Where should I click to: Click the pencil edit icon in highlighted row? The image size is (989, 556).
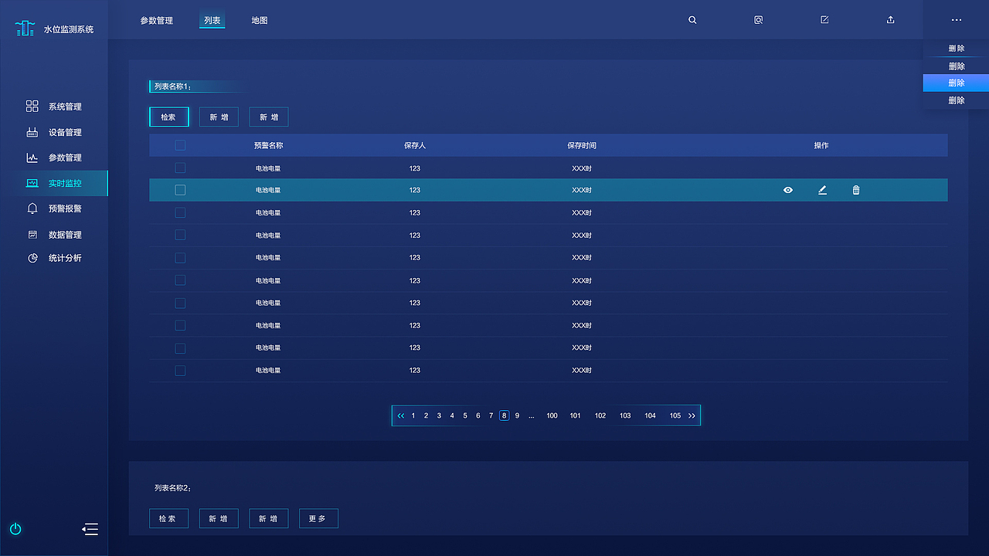[x=822, y=190]
